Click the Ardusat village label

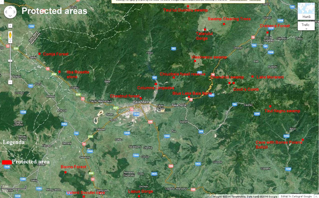62,111
